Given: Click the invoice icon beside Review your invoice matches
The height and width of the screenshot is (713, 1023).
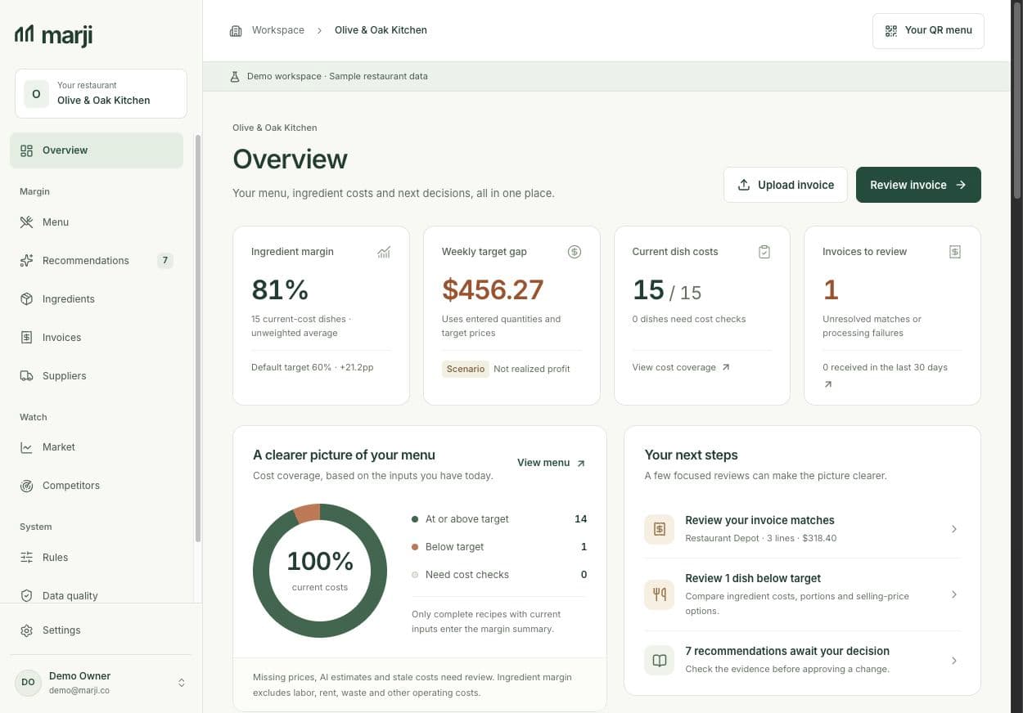Looking at the screenshot, I should click(x=659, y=529).
